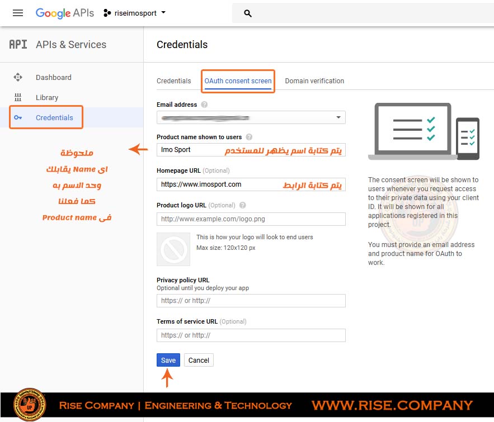Screen dimensions: 494x422
Task: Switch to the Credentials tab
Action: coord(173,81)
